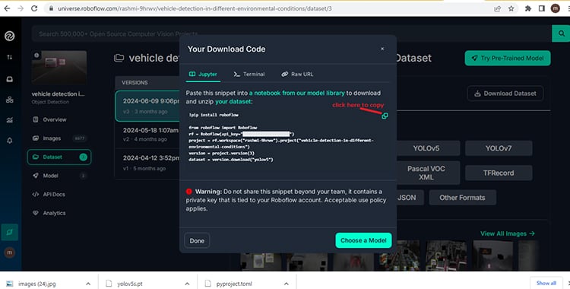Select the YOLOv7 format option
Viewport: 570px width, 289px height.
point(499,148)
